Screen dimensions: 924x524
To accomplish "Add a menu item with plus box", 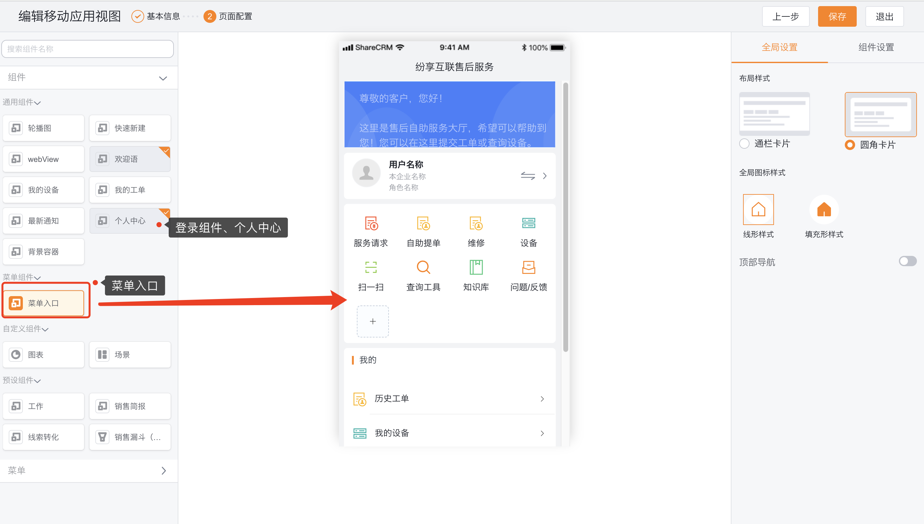I will click(x=372, y=321).
